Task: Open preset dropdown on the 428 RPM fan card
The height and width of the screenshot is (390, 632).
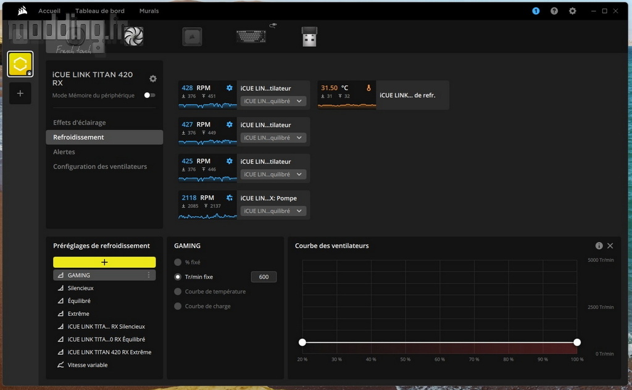Action: [273, 101]
